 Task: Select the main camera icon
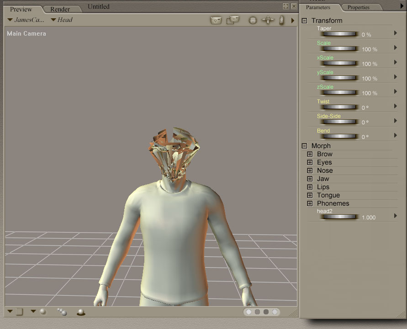[x=215, y=20]
